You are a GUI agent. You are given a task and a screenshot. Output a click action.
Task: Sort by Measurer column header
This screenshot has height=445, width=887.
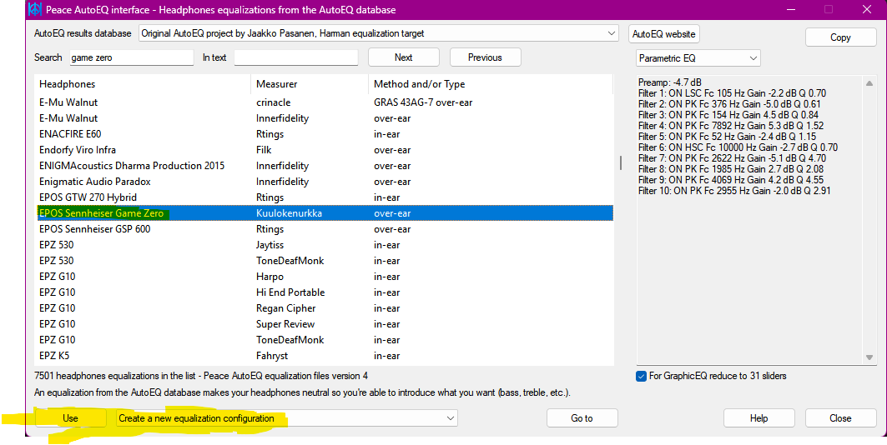(x=310, y=84)
